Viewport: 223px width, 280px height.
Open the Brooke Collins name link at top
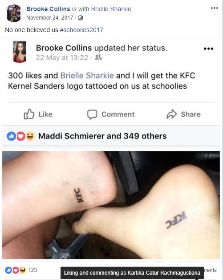[x=48, y=9]
